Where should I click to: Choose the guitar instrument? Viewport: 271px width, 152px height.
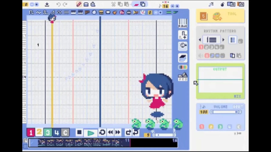click(115, 12)
